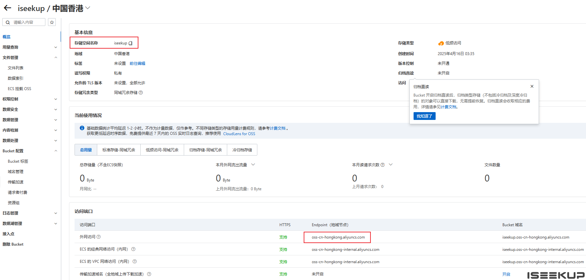Switch to 冷归档存储 tab

(x=242, y=150)
